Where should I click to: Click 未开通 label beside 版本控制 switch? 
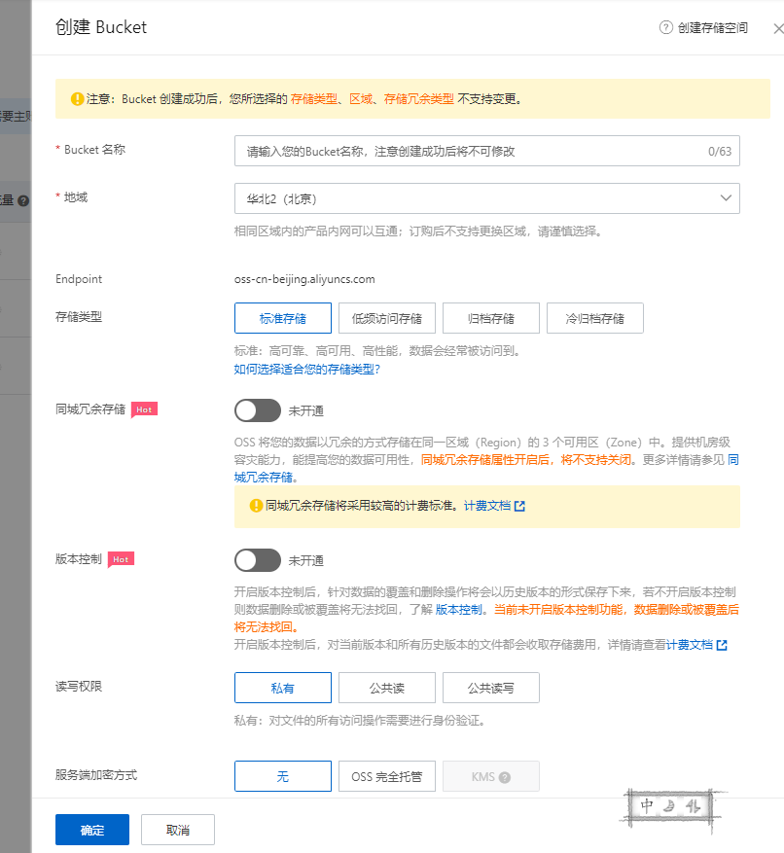(x=305, y=560)
